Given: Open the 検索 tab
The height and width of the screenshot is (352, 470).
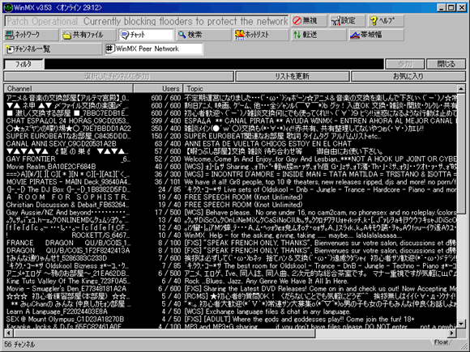Looking at the screenshot, I should tap(203, 35).
